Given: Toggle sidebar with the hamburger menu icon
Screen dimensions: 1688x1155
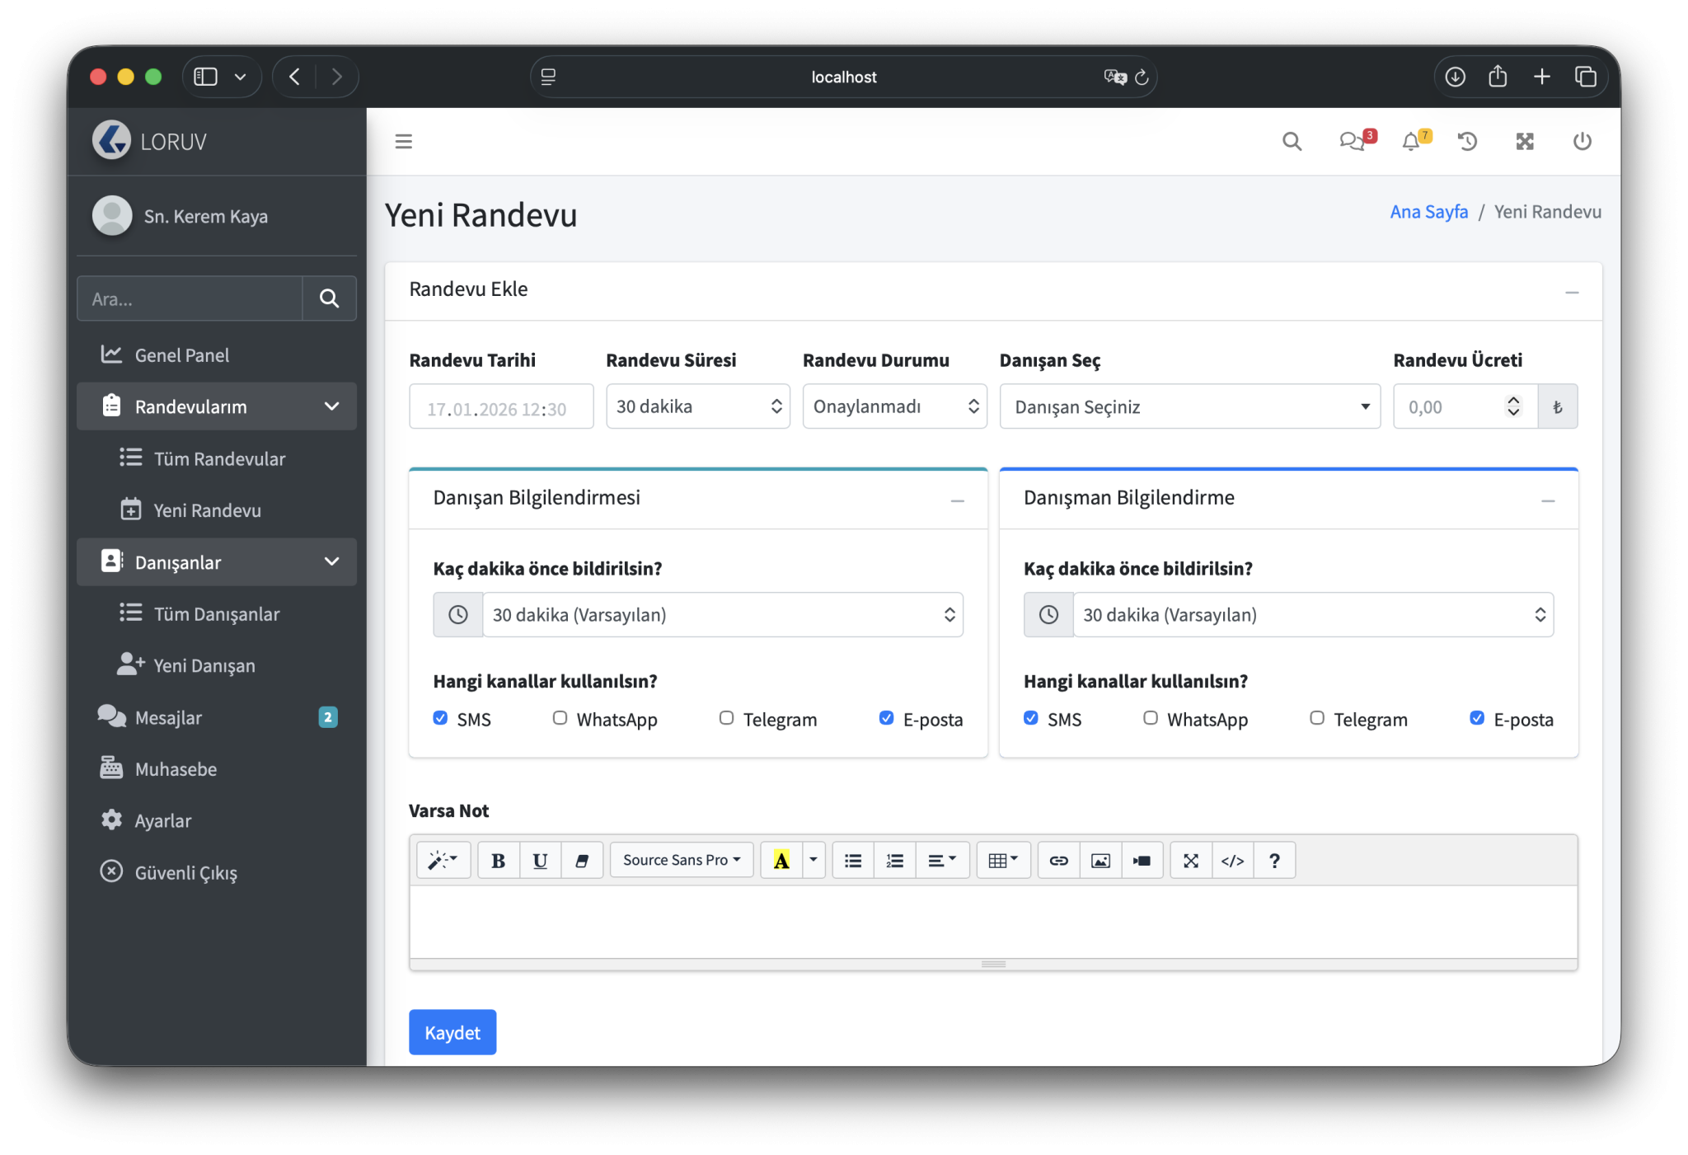Looking at the screenshot, I should [403, 142].
